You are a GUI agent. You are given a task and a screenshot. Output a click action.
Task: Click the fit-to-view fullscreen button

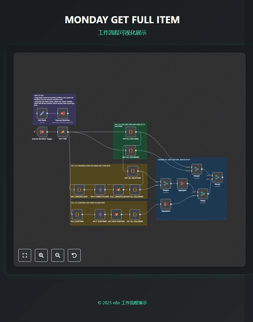[x=25, y=255]
